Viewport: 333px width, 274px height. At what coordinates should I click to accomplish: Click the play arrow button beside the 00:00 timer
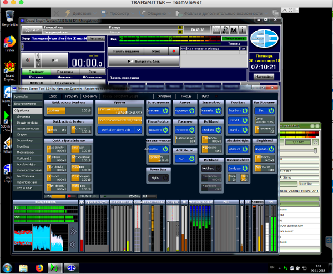pyautogui.click(x=55, y=60)
